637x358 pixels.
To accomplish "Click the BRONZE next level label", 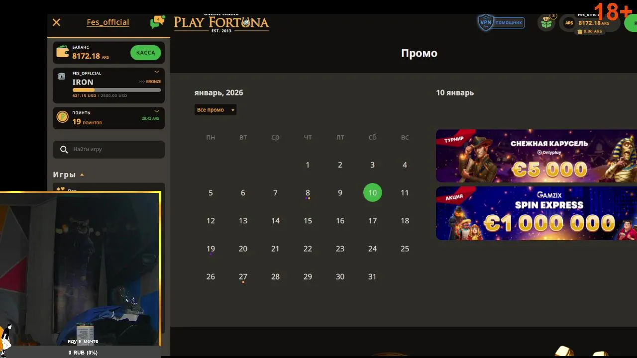I will point(154,82).
